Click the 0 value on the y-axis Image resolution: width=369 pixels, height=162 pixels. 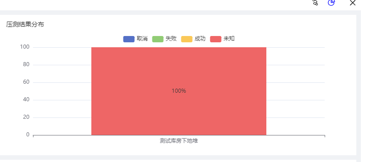pyautogui.click(x=28, y=135)
